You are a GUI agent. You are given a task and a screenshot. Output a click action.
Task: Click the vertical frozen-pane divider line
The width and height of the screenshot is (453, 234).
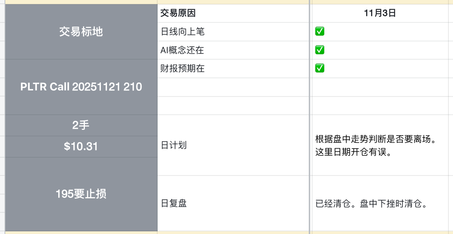pos(310,114)
